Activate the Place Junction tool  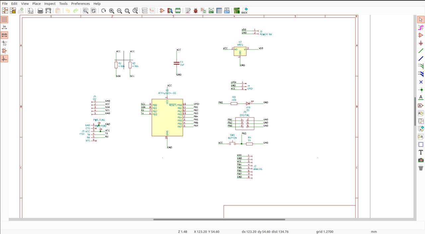(421, 90)
